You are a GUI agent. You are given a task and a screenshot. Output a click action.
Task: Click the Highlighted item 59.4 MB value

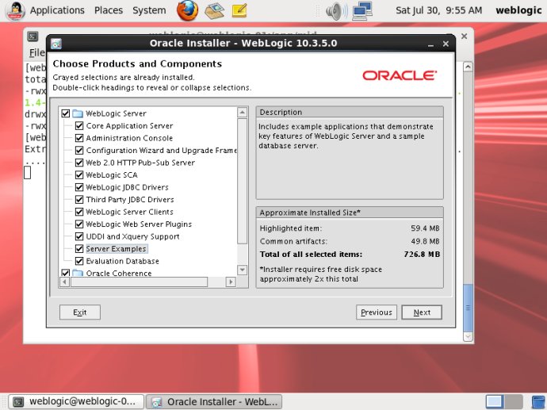[x=425, y=228]
